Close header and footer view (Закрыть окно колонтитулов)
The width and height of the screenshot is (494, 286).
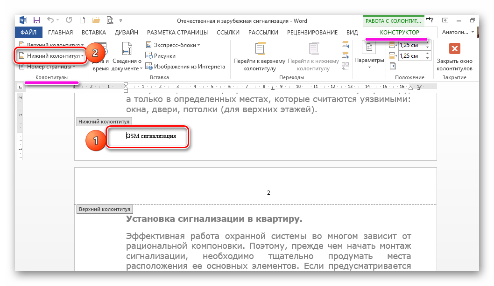click(454, 58)
